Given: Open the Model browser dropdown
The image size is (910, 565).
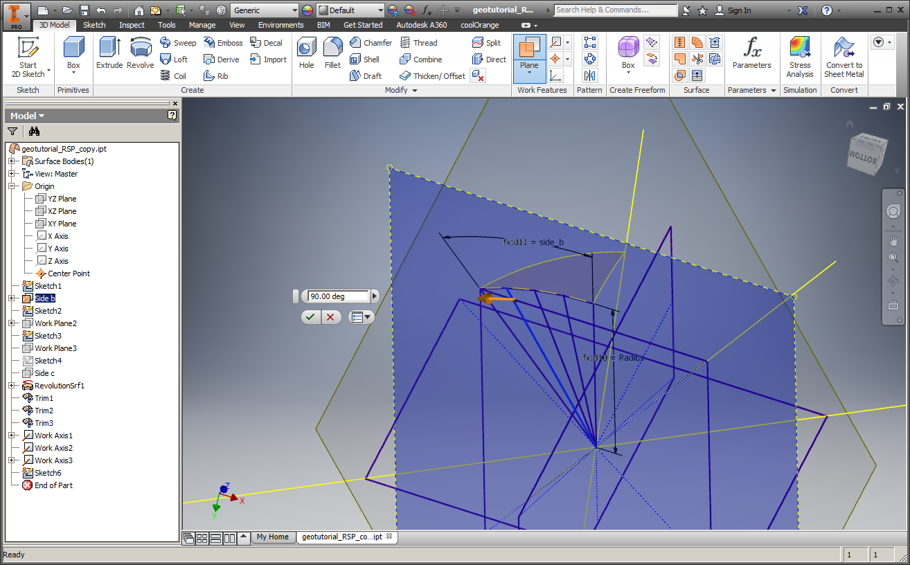Looking at the screenshot, I should tap(27, 116).
